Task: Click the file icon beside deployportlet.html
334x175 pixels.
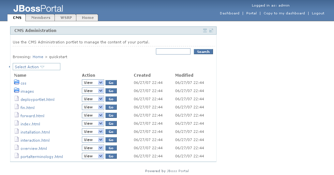Action: [17, 98]
